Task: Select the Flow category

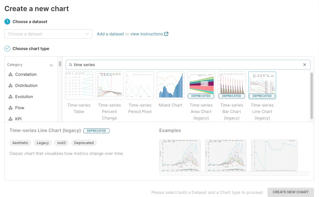Action: click(19, 108)
